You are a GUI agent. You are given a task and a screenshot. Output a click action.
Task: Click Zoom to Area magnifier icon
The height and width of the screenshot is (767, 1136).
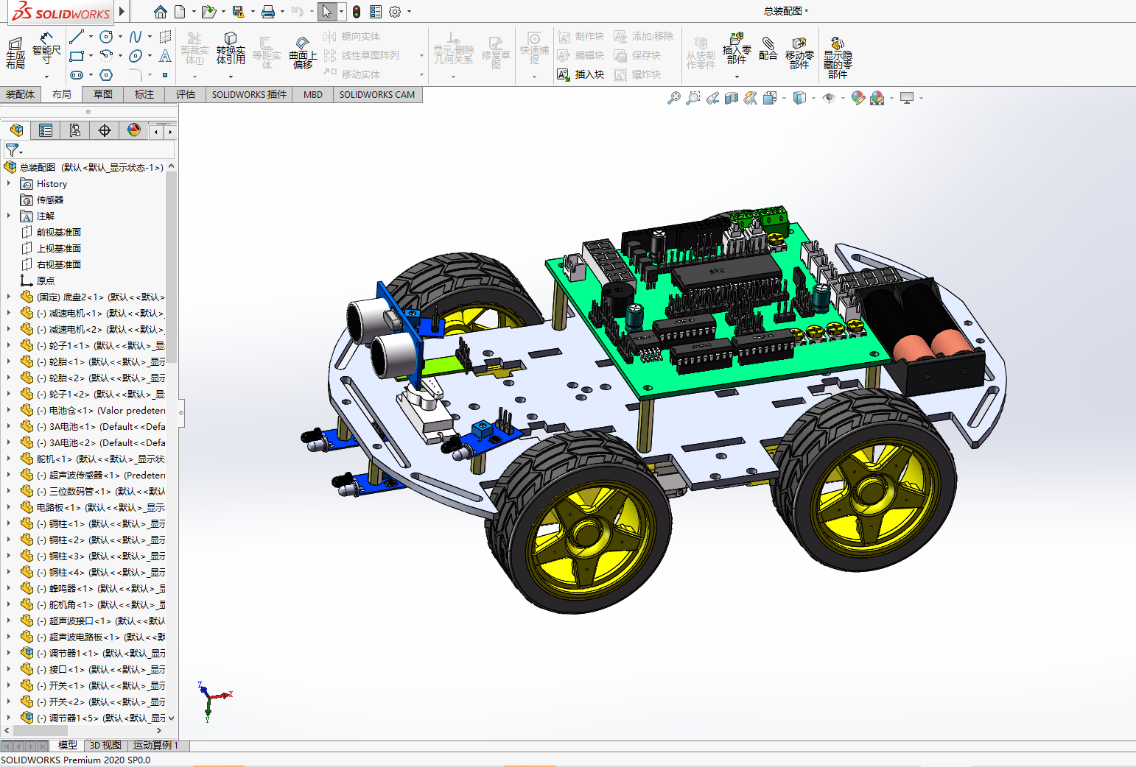(x=693, y=98)
